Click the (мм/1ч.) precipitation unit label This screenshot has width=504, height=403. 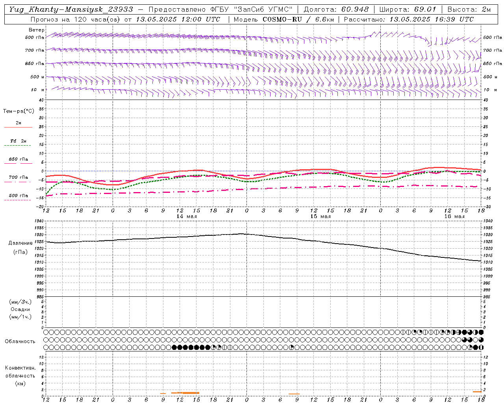(x=20, y=317)
